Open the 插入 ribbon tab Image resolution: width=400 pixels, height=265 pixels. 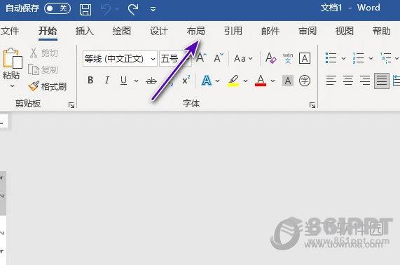point(85,31)
